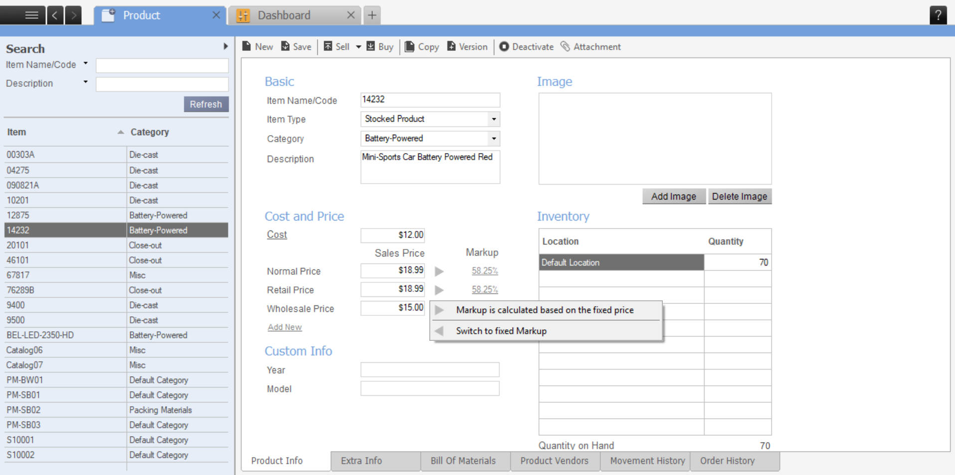
Task: Click the Year custom info field
Action: [429, 370]
